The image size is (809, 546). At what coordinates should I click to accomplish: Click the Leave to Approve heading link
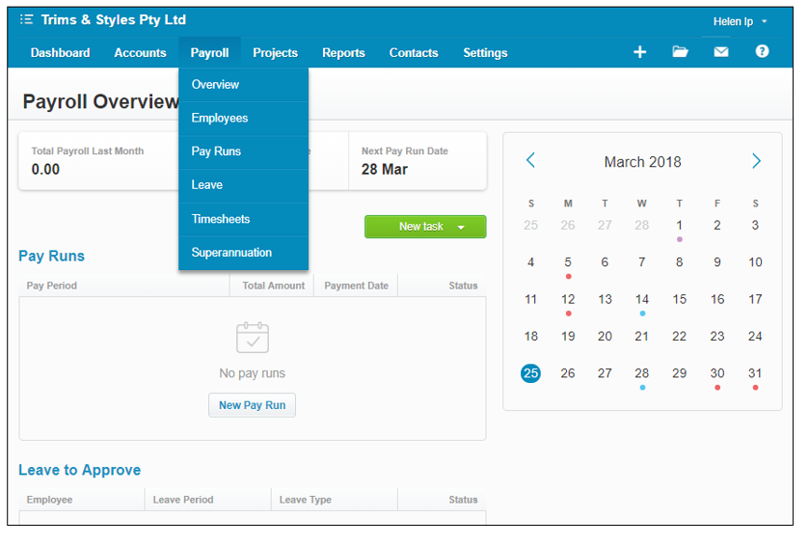point(79,470)
